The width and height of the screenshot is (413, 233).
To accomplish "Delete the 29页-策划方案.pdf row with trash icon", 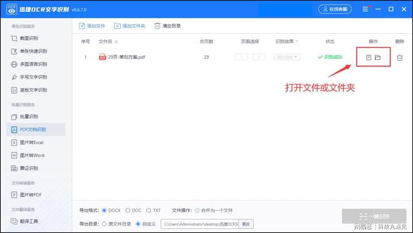I will (400, 57).
